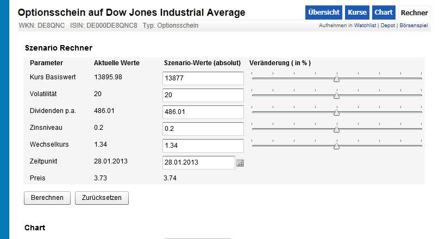439x239 pixels.
Task: Click the Zeitpunkt date input field
Action: click(x=198, y=162)
